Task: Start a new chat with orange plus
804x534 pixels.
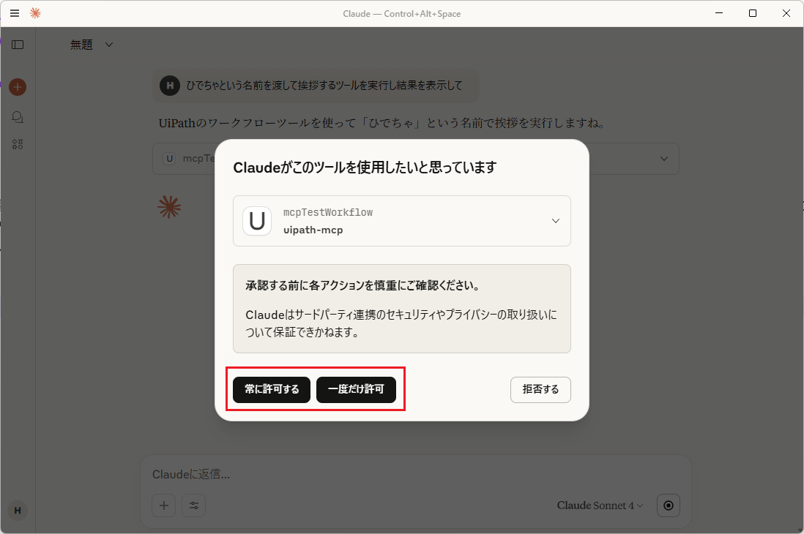Action: 18,87
